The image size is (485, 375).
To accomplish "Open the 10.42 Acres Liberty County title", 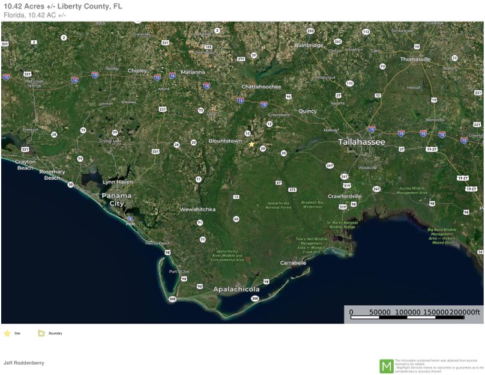I will [62, 7].
